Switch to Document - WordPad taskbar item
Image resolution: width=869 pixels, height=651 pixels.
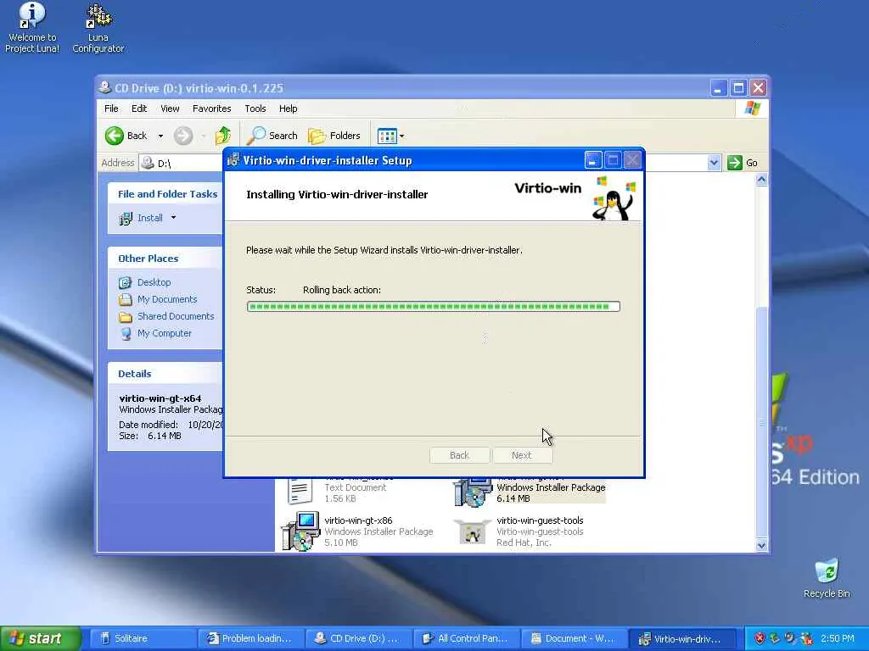574,638
